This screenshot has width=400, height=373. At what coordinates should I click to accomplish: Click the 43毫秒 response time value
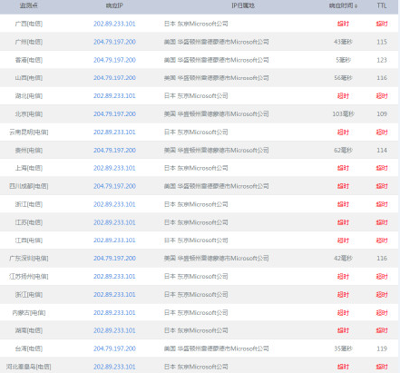(x=343, y=42)
